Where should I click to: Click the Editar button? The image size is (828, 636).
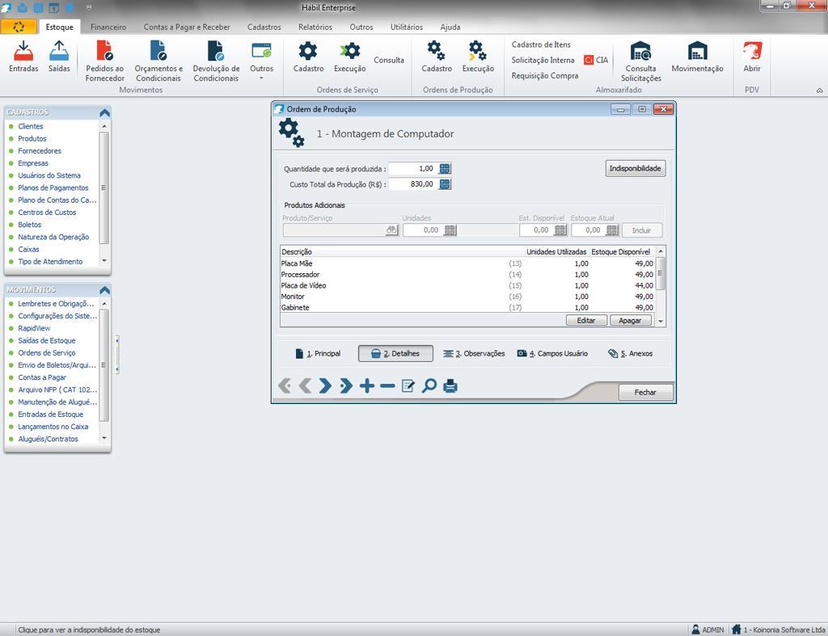(x=586, y=320)
